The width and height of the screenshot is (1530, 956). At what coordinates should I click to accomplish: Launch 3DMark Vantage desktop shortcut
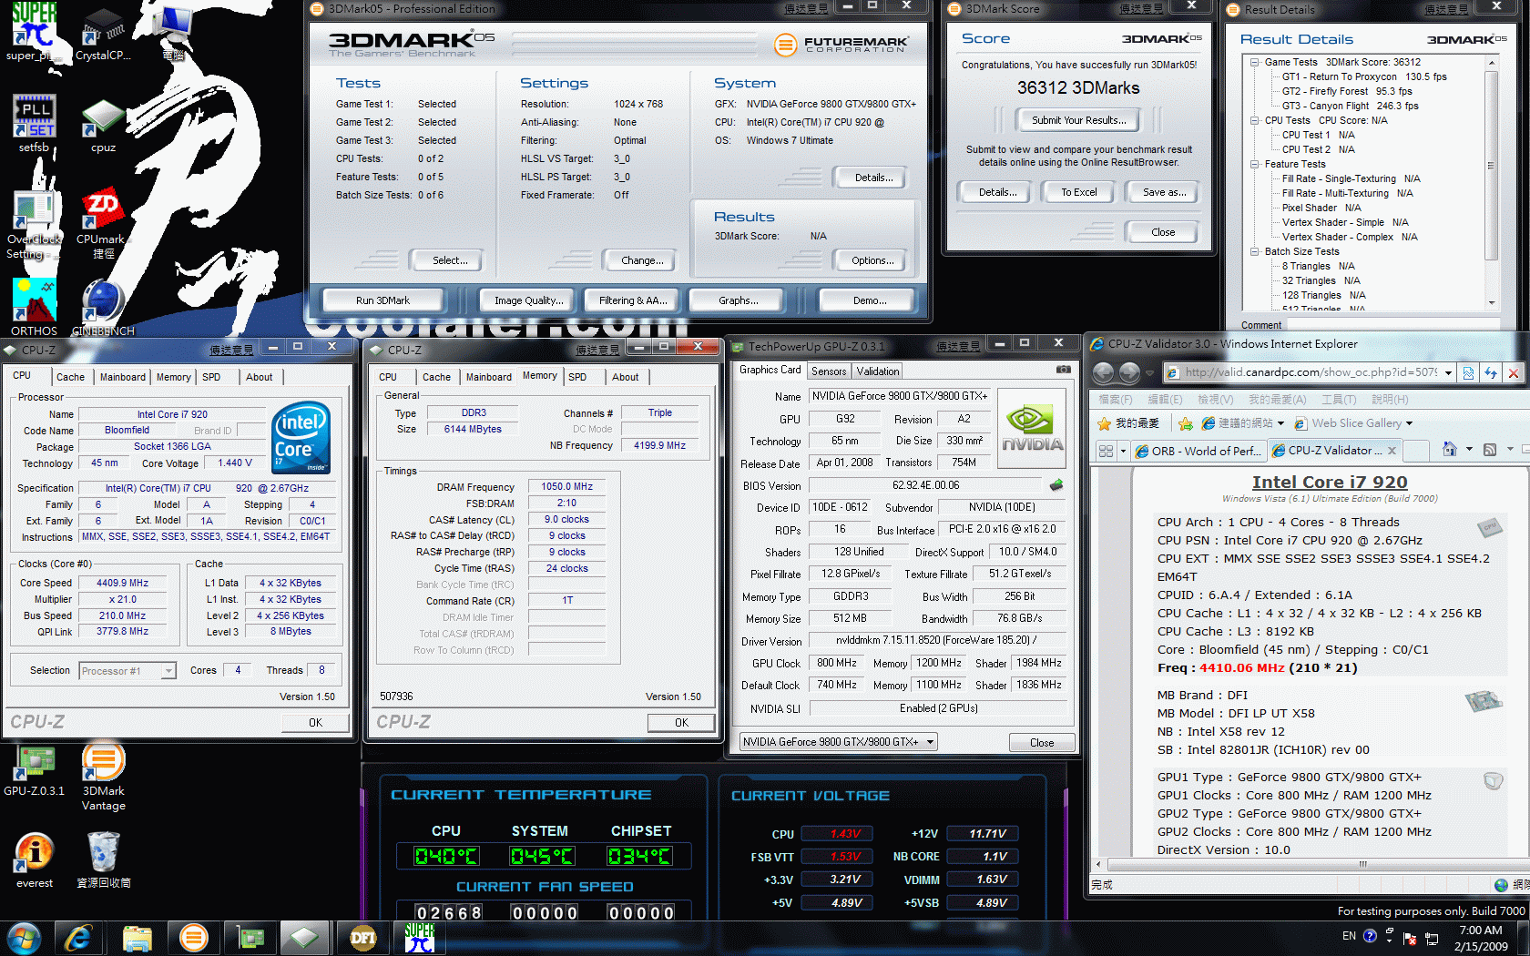click(103, 778)
